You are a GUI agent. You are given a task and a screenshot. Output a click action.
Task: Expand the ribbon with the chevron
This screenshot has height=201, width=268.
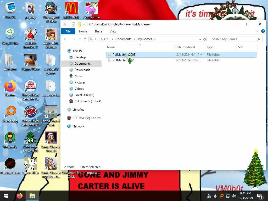pos(257,31)
